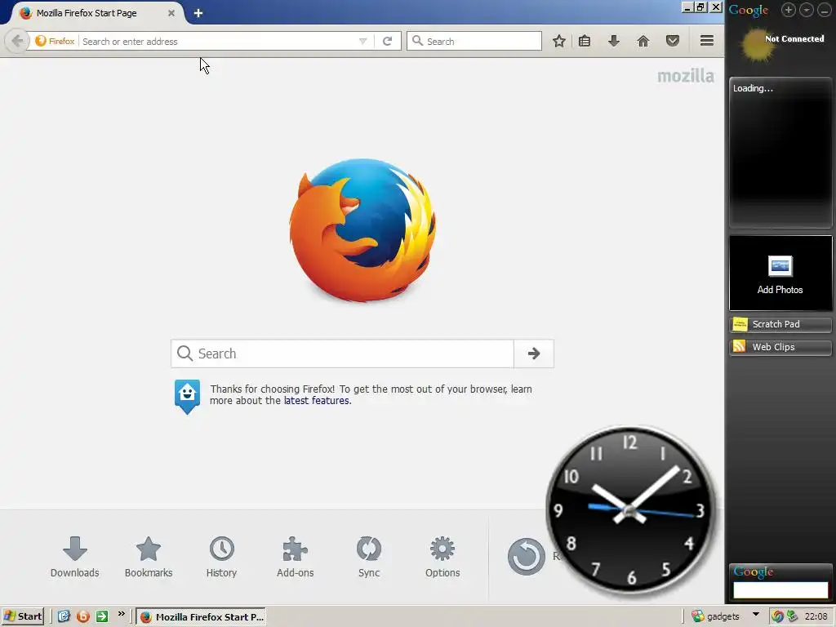Click the toolbar Search field

pos(474,41)
